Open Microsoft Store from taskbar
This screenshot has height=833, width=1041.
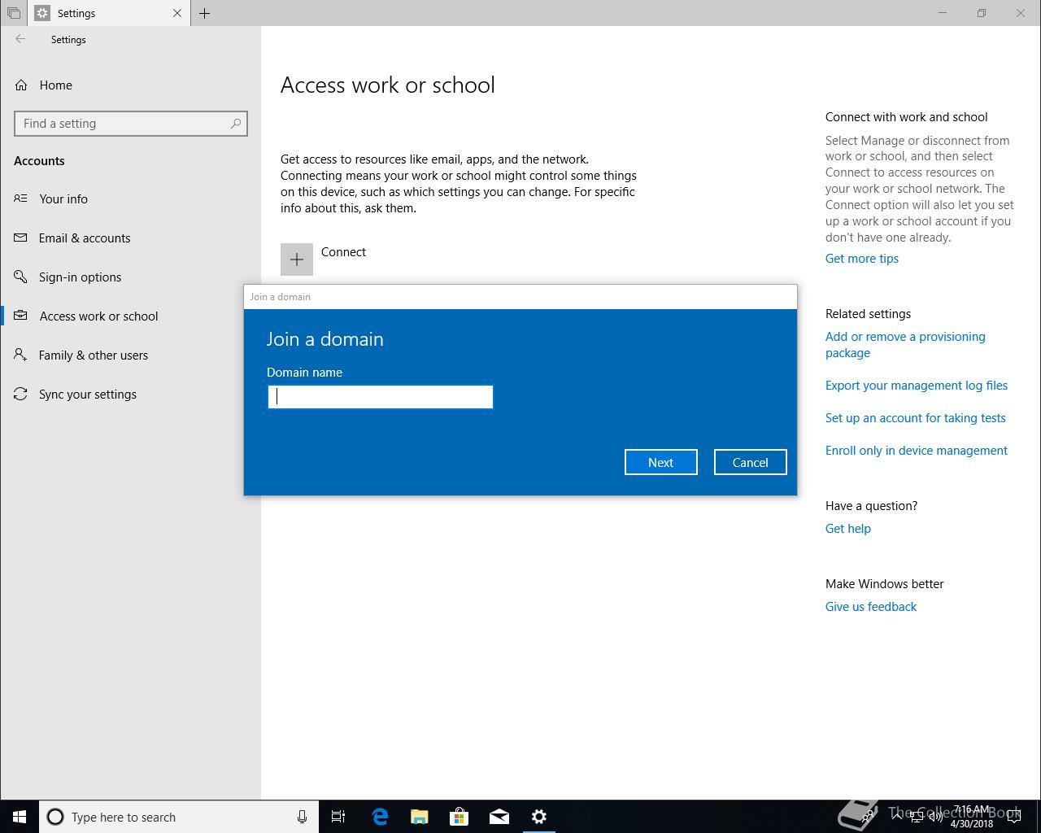(460, 817)
